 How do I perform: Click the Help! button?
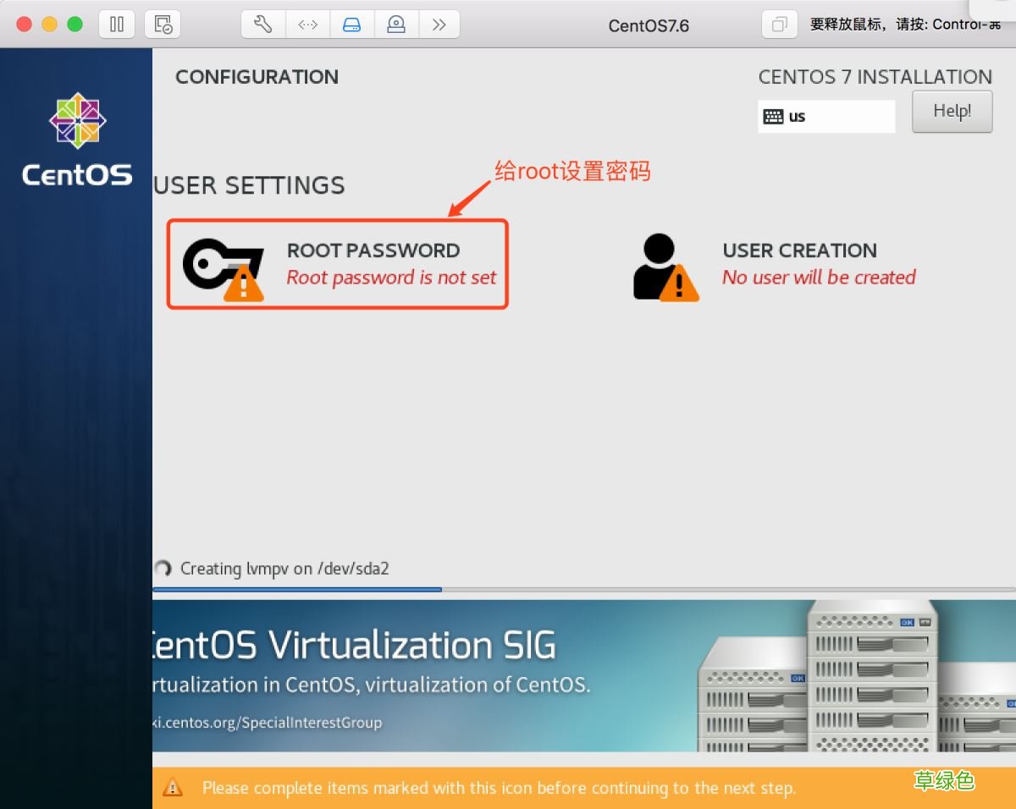point(952,111)
